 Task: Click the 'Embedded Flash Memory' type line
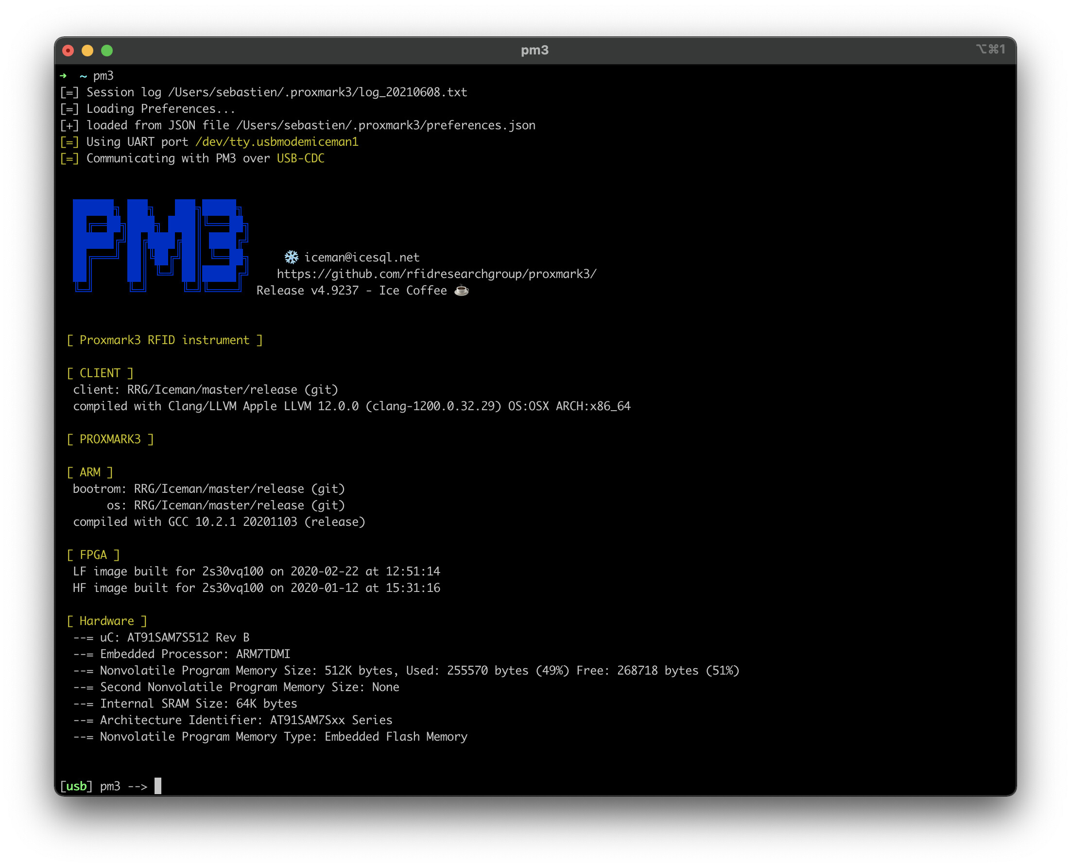point(270,736)
